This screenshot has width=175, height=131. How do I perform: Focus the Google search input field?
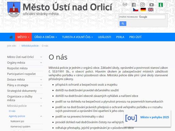pyautogui.click(x=142, y=17)
